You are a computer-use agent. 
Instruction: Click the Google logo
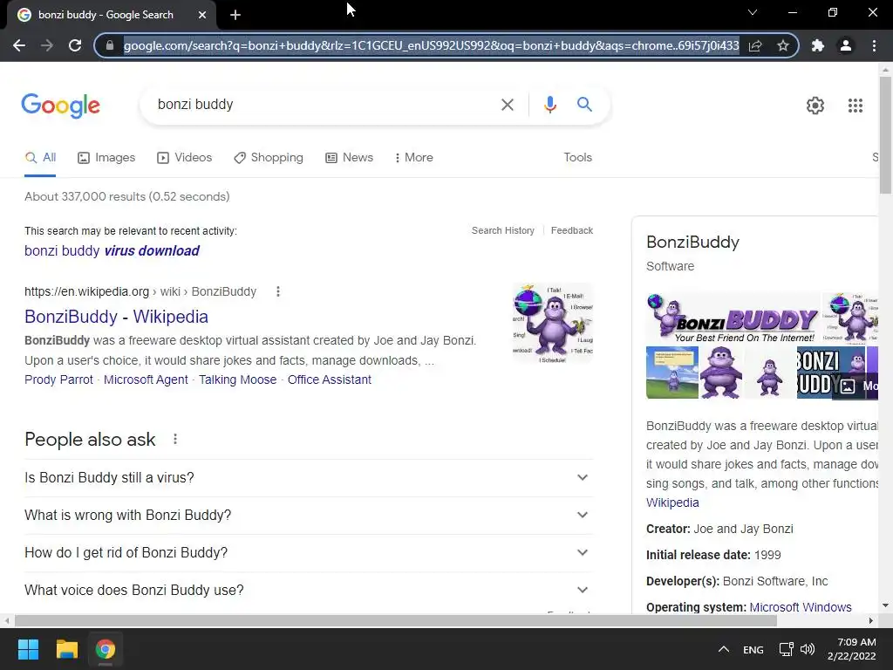click(60, 106)
